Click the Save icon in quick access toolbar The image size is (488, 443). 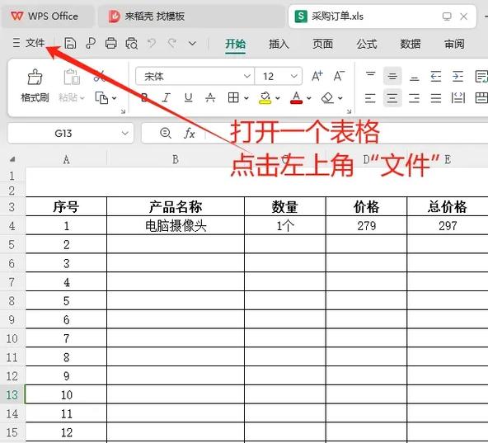point(70,43)
